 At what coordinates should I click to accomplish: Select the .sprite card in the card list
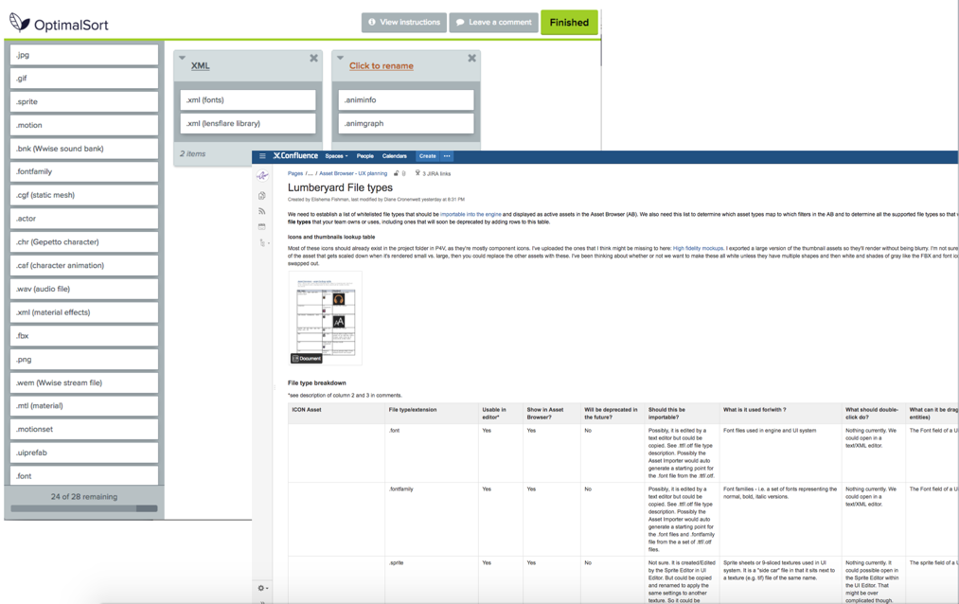84,101
